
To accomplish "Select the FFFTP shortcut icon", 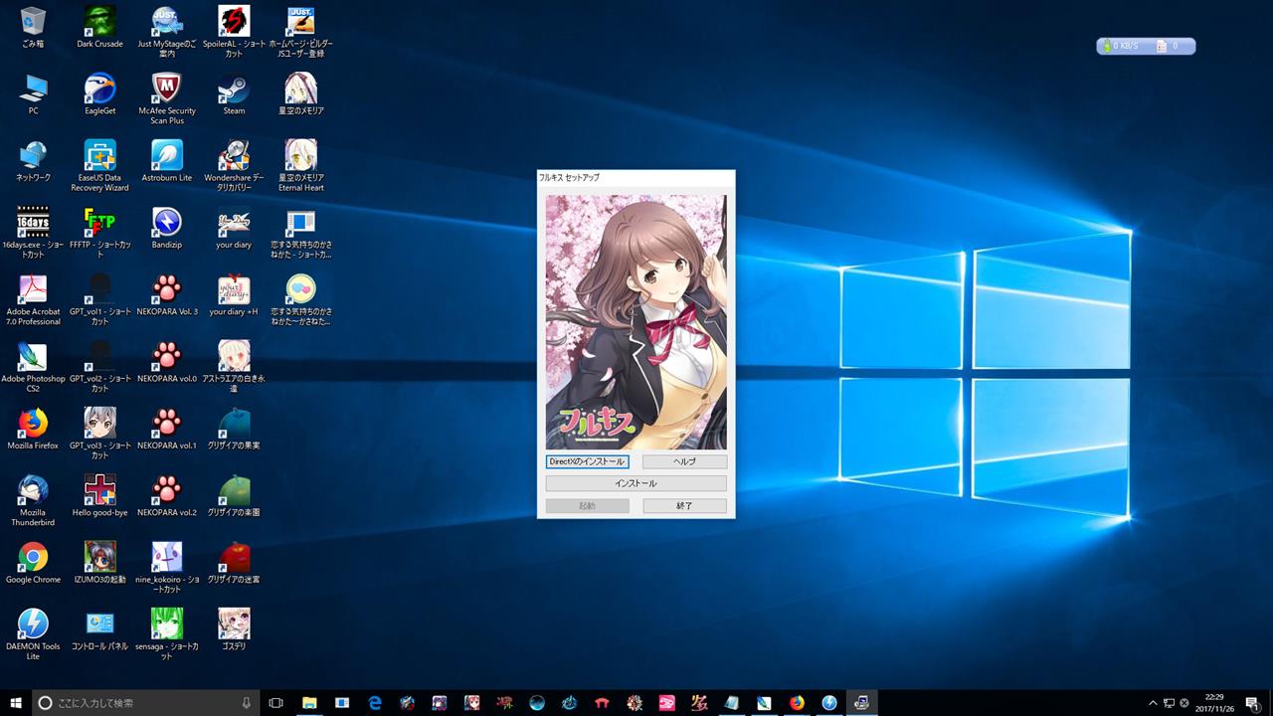I will click(100, 233).
